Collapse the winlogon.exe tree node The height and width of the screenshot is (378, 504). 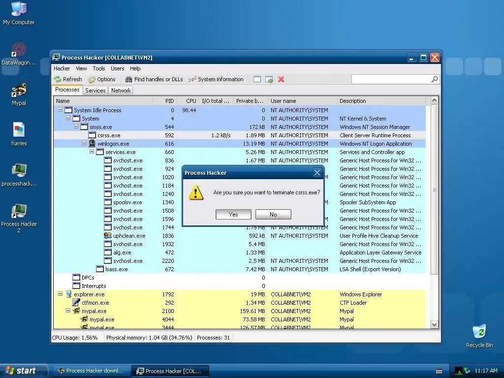pyautogui.click(x=84, y=143)
